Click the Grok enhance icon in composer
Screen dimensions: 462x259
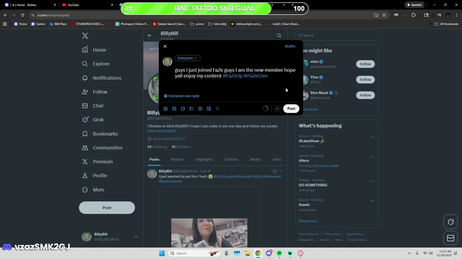click(x=183, y=109)
